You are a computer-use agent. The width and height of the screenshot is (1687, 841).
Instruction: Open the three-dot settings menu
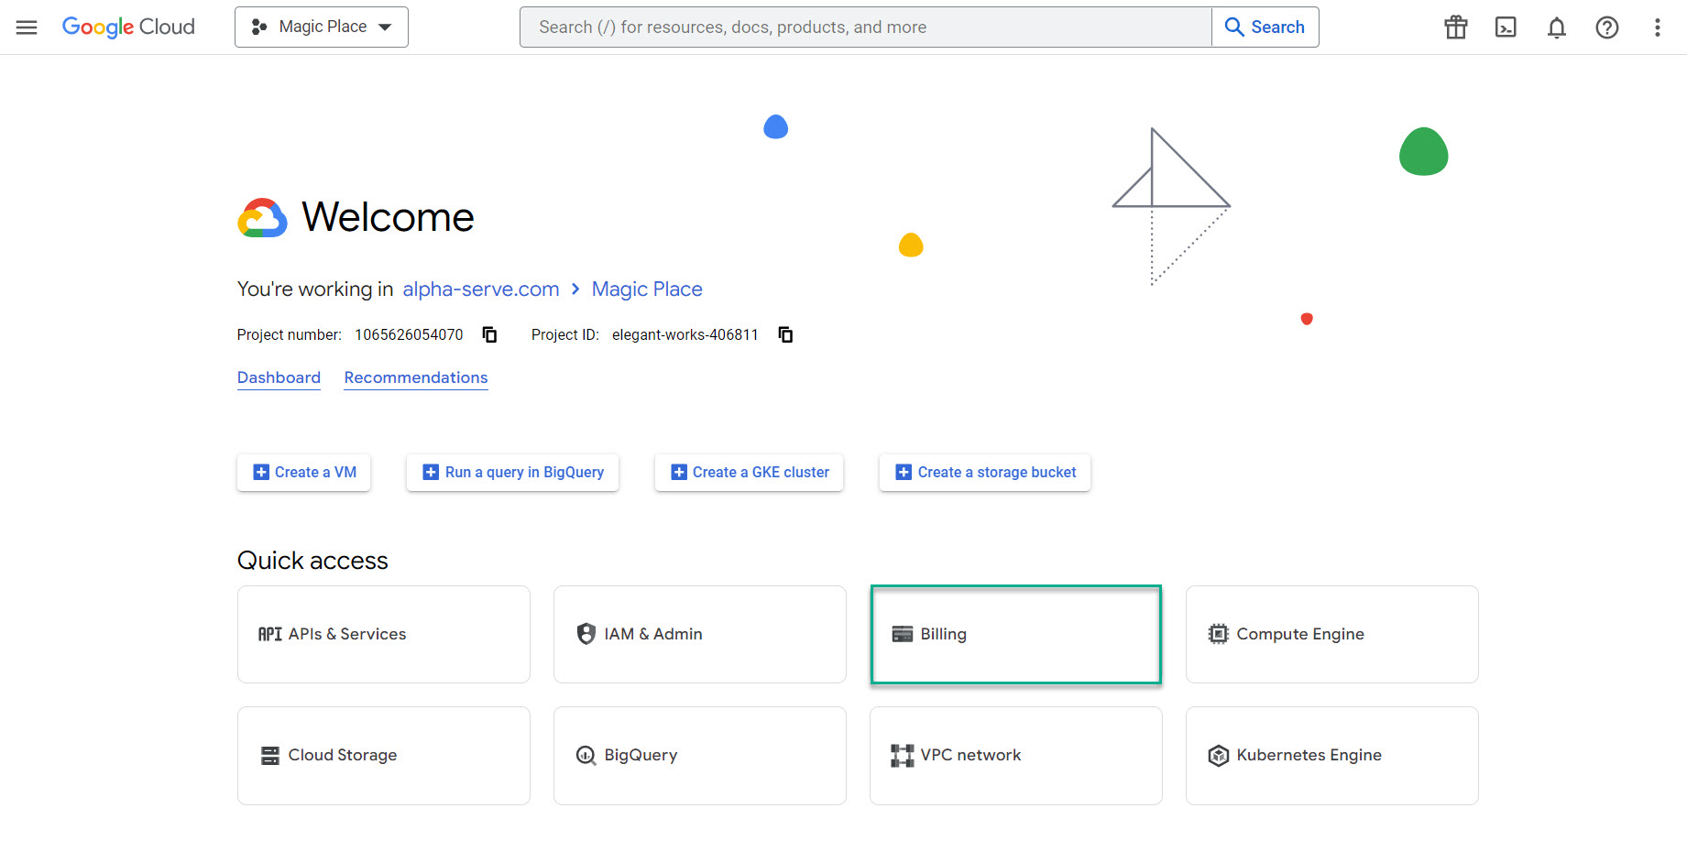(x=1657, y=27)
